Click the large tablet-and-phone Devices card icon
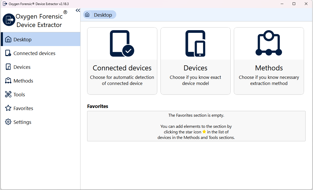The image size is (313, 190). 195,43
